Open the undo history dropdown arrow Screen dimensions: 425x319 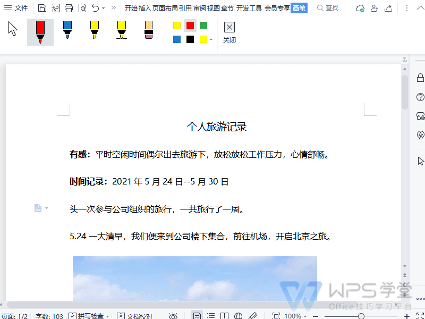tap(103, 9)
